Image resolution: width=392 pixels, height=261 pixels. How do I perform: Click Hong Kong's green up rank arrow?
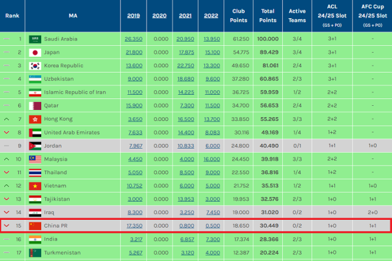pos(7,119)
